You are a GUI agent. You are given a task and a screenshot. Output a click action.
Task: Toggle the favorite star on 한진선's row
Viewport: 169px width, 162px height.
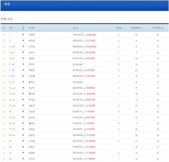pos(4,147)
